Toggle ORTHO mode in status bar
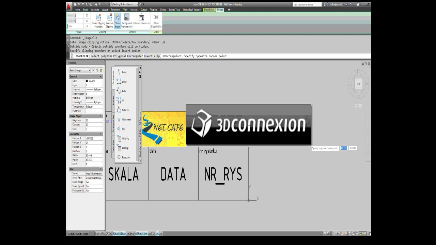This screenshot has width=436, height=245. [109, 234]
